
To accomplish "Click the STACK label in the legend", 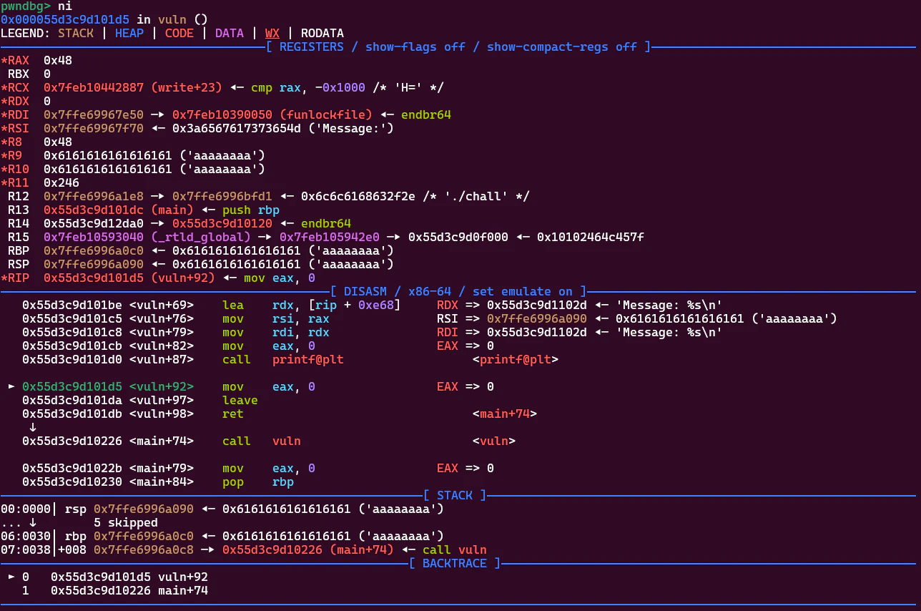I will coord(75,33).
